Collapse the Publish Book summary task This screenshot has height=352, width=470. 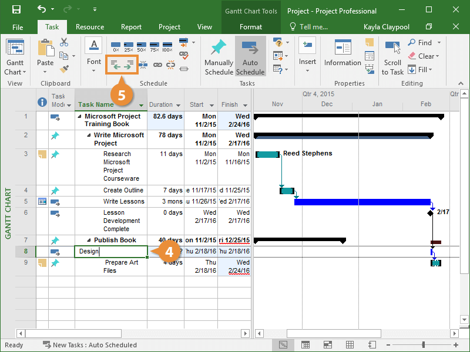click(x=89, y=241)
